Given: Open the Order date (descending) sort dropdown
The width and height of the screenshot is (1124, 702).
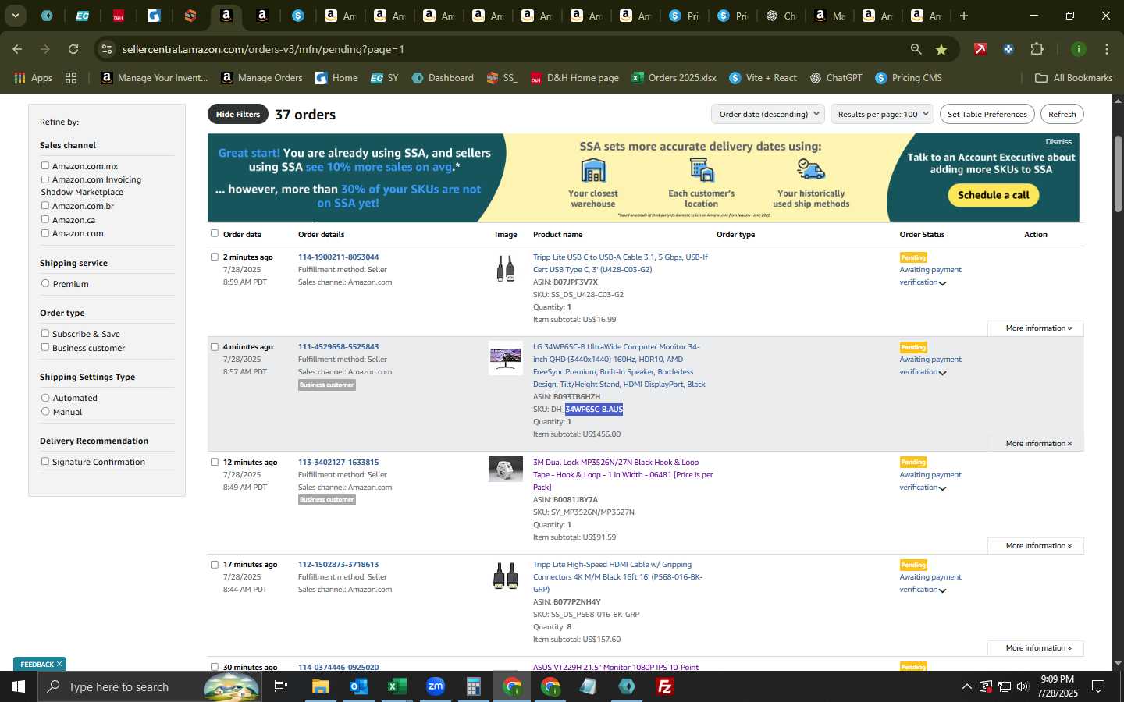Looking at the screenshot, I should point(767,114).
